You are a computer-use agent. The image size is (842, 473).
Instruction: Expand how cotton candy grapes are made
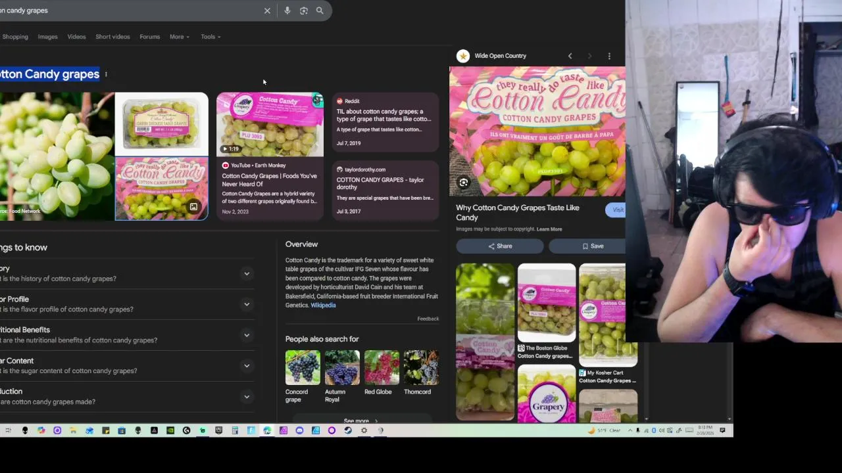pyautogui.click(x=247, y=397)
